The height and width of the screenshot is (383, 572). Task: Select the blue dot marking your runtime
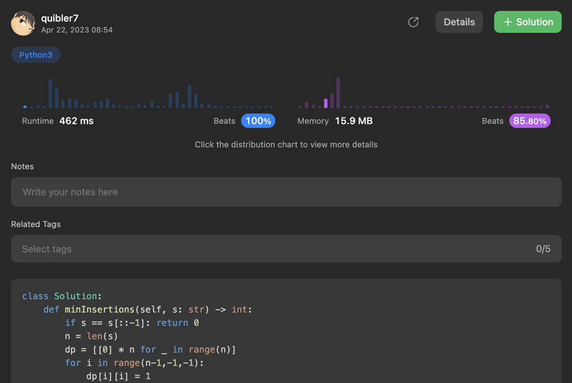click(x=25, y=107)
